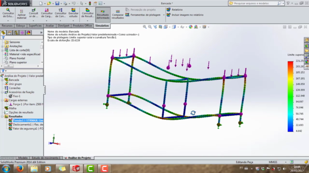Open the dropdown under Consultor de Estudo
Image resolution: width=309 pixels, height=173 pixels.
(x=8, y=21)
